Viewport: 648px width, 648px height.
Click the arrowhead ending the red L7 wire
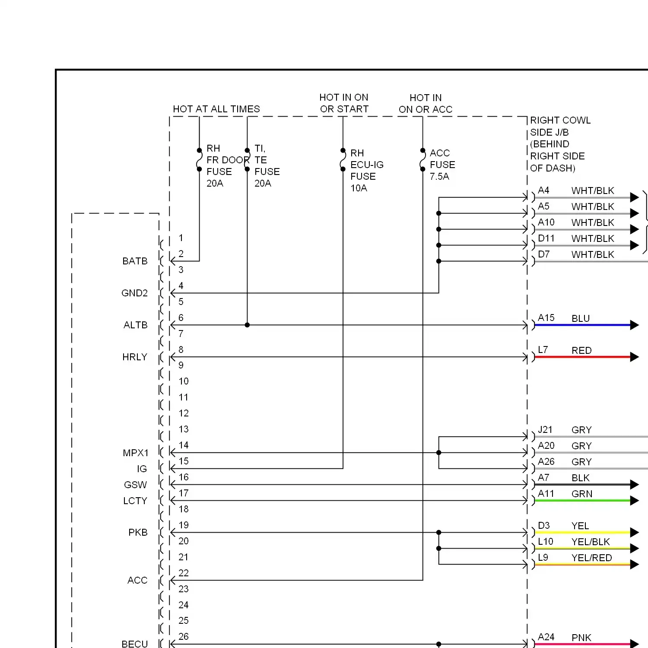point(635,357)
